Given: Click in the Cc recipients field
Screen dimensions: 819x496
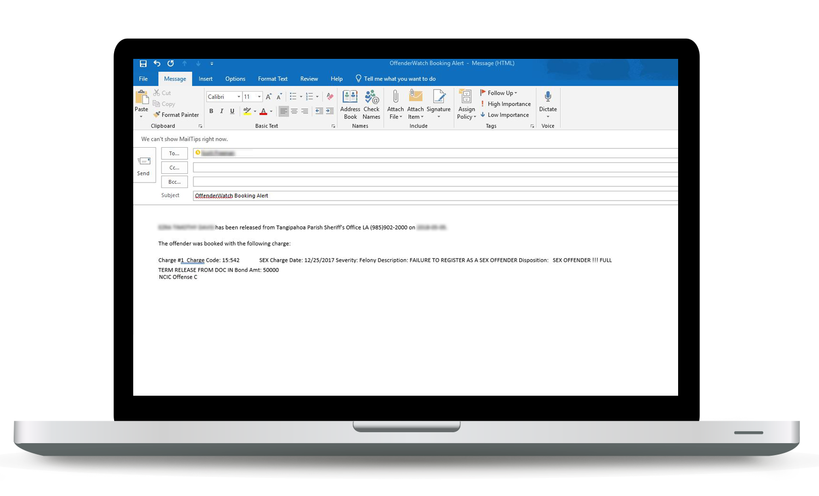Looking at the screenshot, I should click(435, 167).
